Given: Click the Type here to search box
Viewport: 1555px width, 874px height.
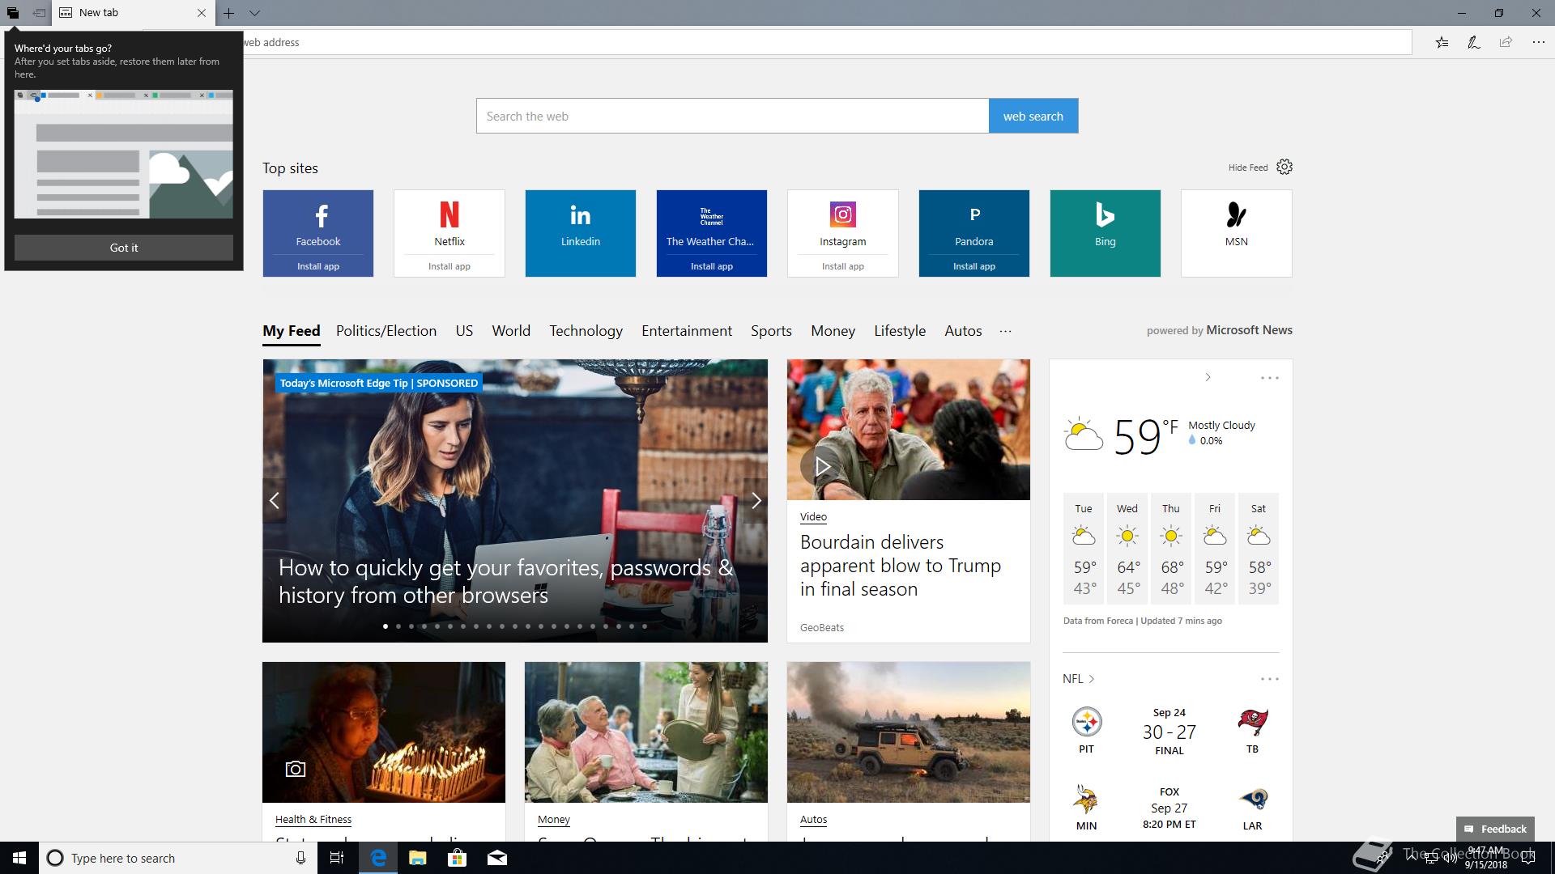Looking at the screenshot, I should point(177,858).
